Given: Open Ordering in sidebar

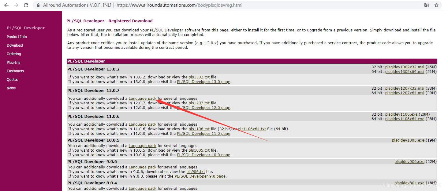Looking at the screenshot, I should click(14, 54).
